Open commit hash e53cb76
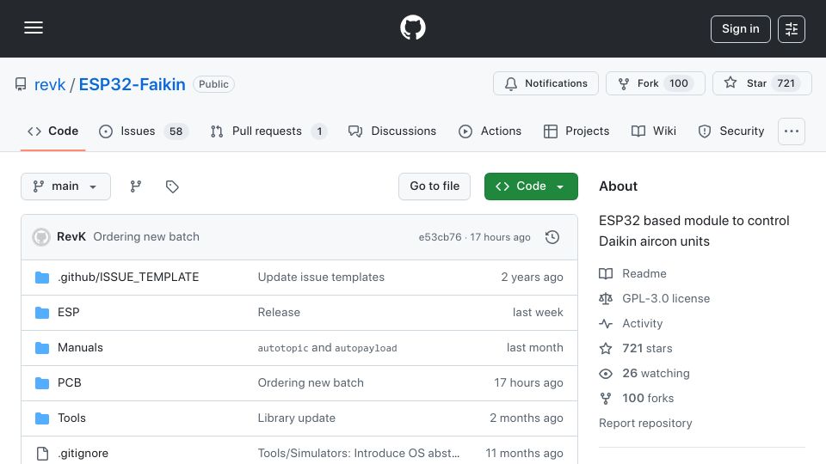 click(440, 237)
